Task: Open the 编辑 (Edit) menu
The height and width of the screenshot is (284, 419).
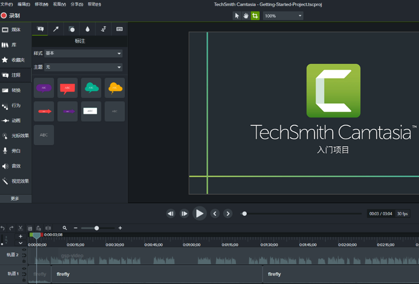Action: click(x=24, y=4)
